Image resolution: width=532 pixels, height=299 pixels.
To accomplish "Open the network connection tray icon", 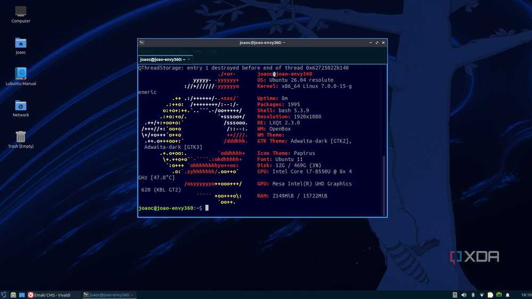I will click(x=481, y=295).
